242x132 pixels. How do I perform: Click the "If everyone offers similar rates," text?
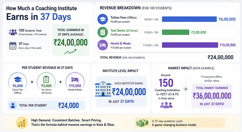click(x=212, y=79)
